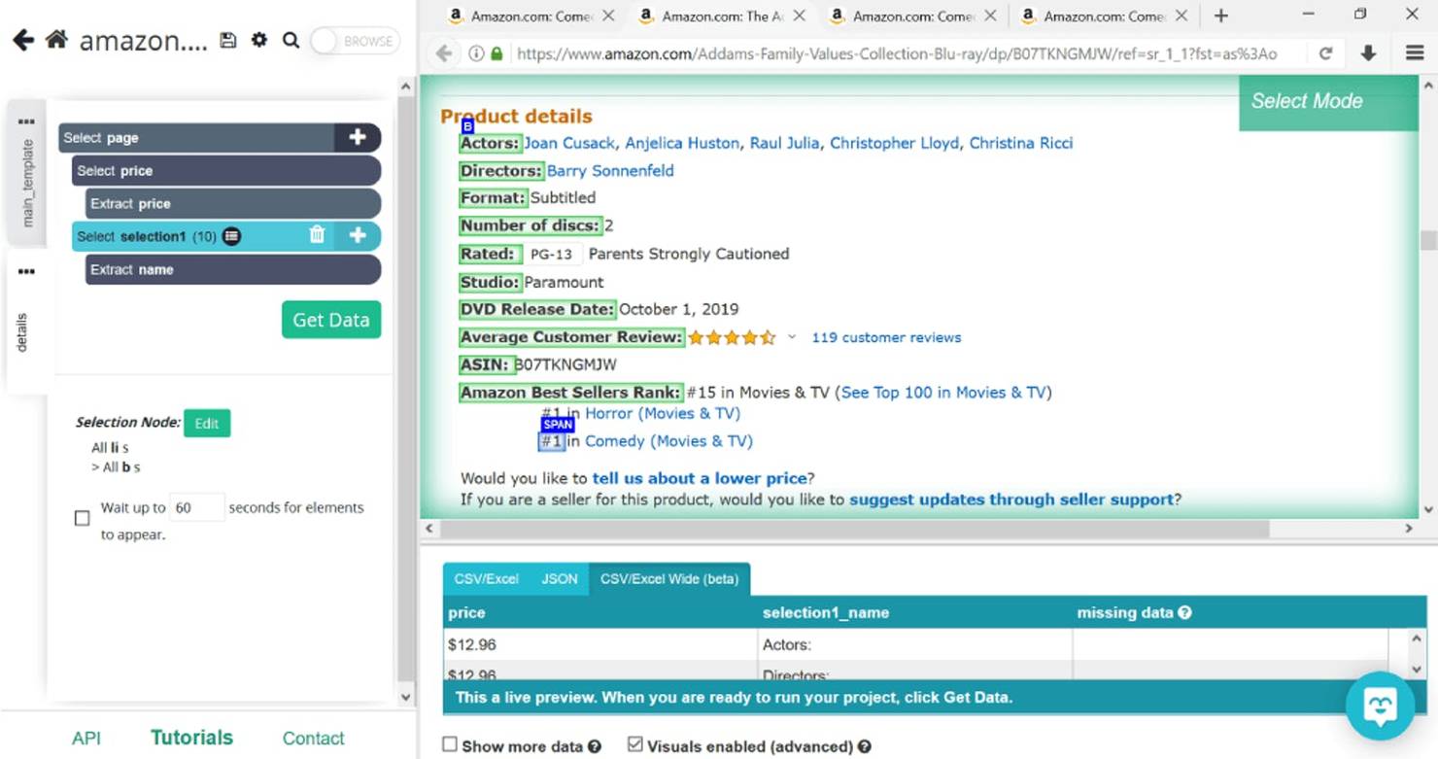Click 'tell us about a lower price' link
This screenshot has width=1438, height=759.
(x=700, y=478)
